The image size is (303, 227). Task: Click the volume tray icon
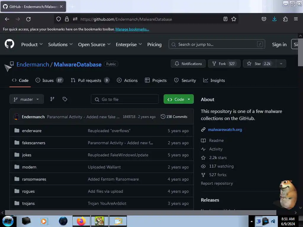pos(273,221)
